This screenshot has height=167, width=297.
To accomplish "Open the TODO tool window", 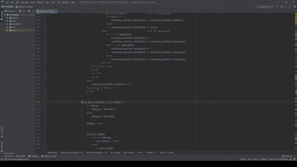I will 20,156.
